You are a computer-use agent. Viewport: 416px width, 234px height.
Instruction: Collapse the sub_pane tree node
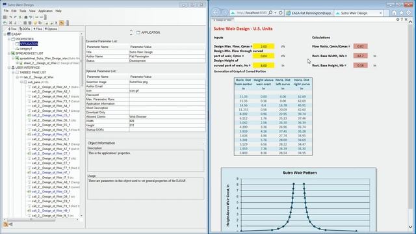[x=21, y=83]
